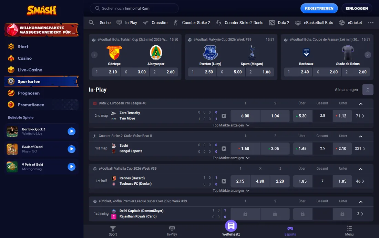379x238 pixels.
Task: Show next featured match carousel arrow
Action: [368, 55]
